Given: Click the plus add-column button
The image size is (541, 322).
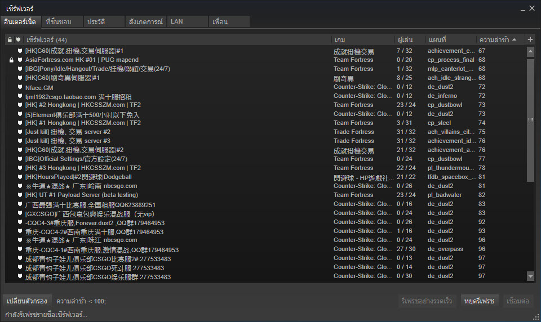Looking at the screenshot, I should pyautogui.click(x=530, y=39).
